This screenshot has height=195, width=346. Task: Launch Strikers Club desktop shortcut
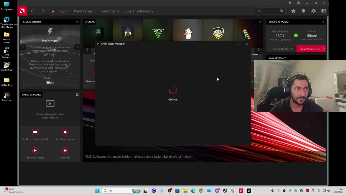click(7, 67)
